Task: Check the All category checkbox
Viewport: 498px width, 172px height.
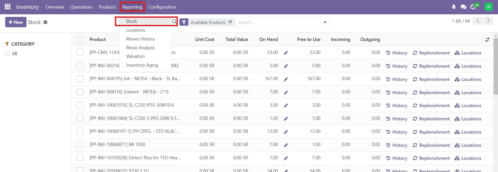Action: [x=8, y=53]
